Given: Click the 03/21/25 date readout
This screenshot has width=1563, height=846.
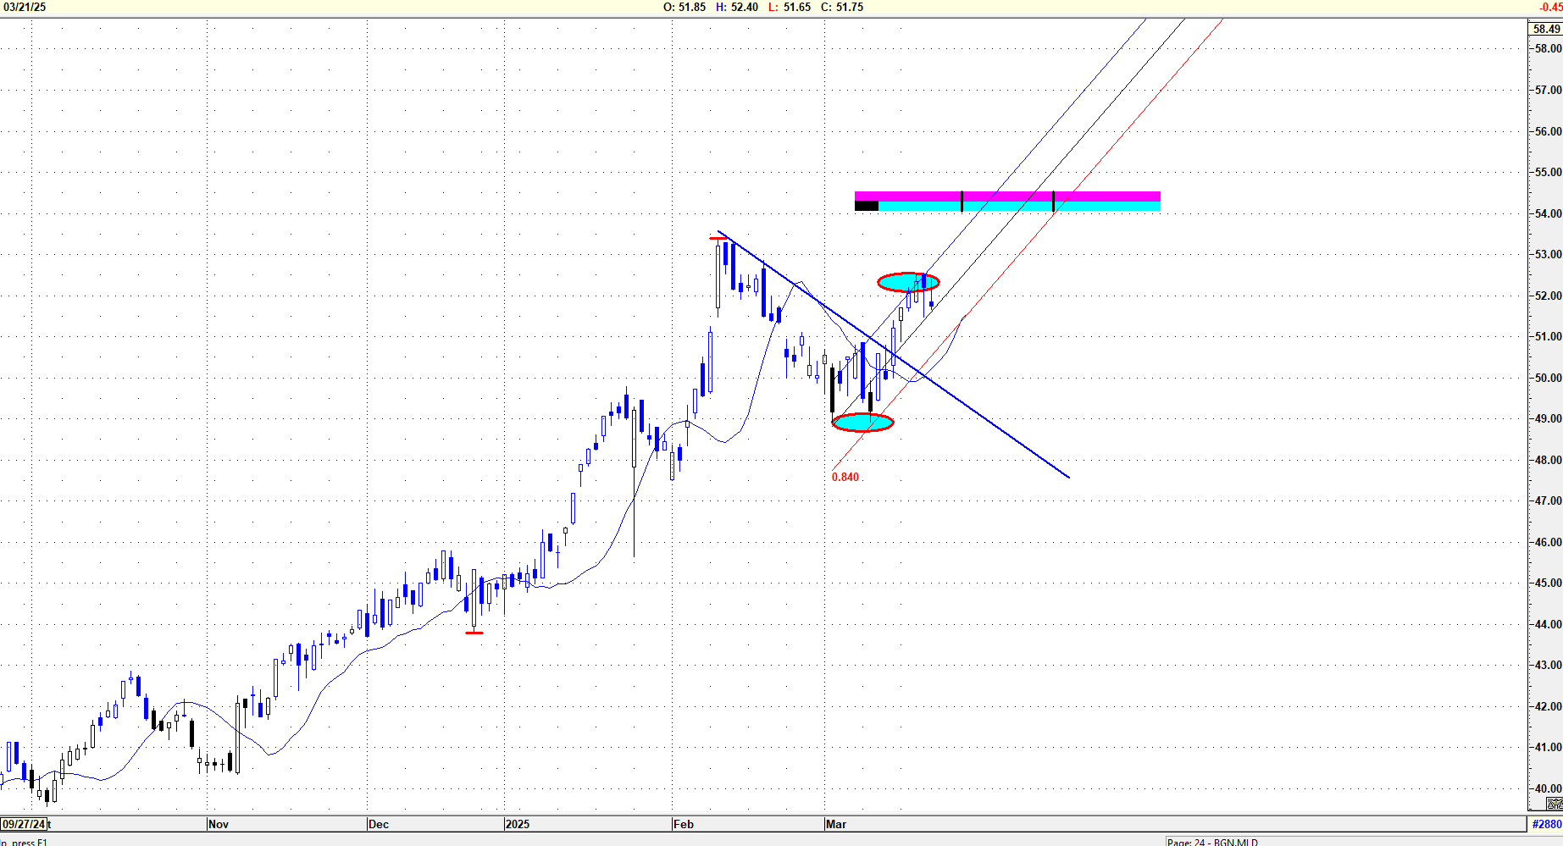Looking at the screenshot, I should [x=25, y=7].
